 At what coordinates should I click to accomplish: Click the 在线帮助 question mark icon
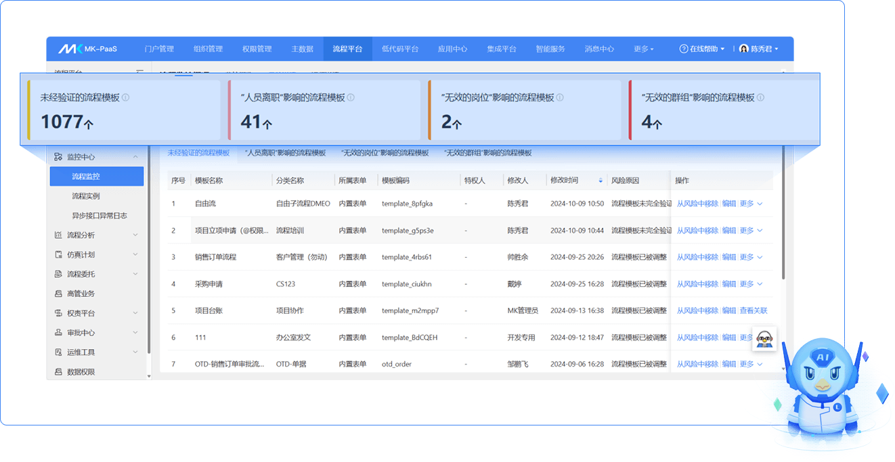[x=683, y=49]
